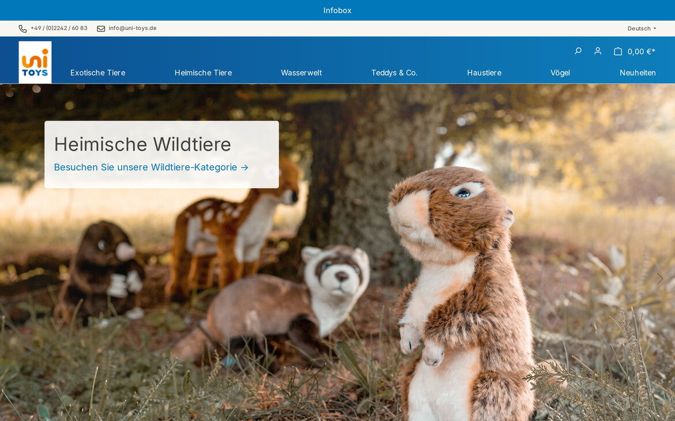Viewport: 675px width, 421px height.
Task: Open the Heimische Tiere menu
Action: tap(203, 73)
